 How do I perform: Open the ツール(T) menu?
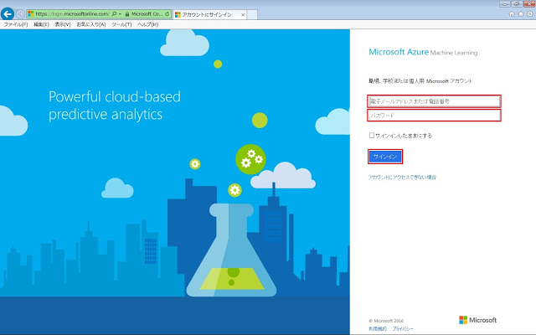point(121,24)
